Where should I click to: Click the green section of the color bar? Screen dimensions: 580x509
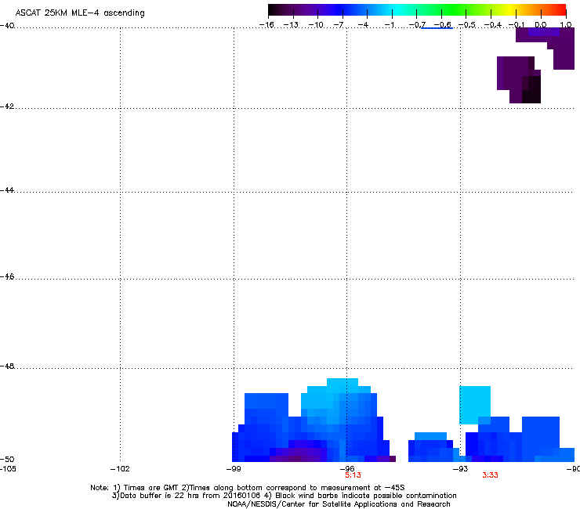point(455,10)
